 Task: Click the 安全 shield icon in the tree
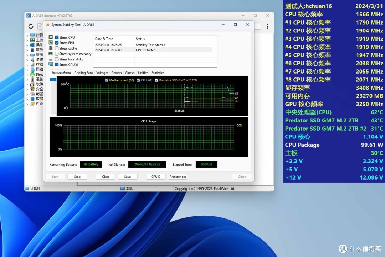[x=32, y=89]
